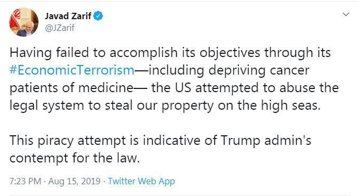Open the Javad Zarif display name
The width and height of the screenshot is (358, 196).
pyautogui.click(x=68, y=16)
